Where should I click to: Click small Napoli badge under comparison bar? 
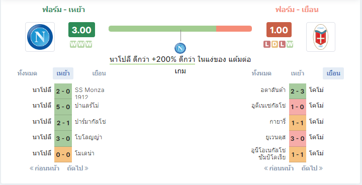[180, 48]
